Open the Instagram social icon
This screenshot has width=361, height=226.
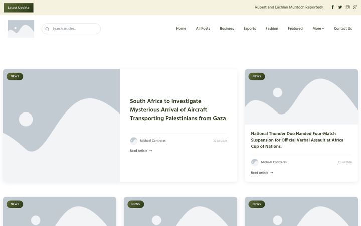tap(347, 7)
